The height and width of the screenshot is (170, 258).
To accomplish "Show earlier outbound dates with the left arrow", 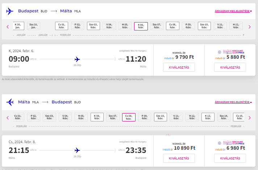I will coord(8,27).
